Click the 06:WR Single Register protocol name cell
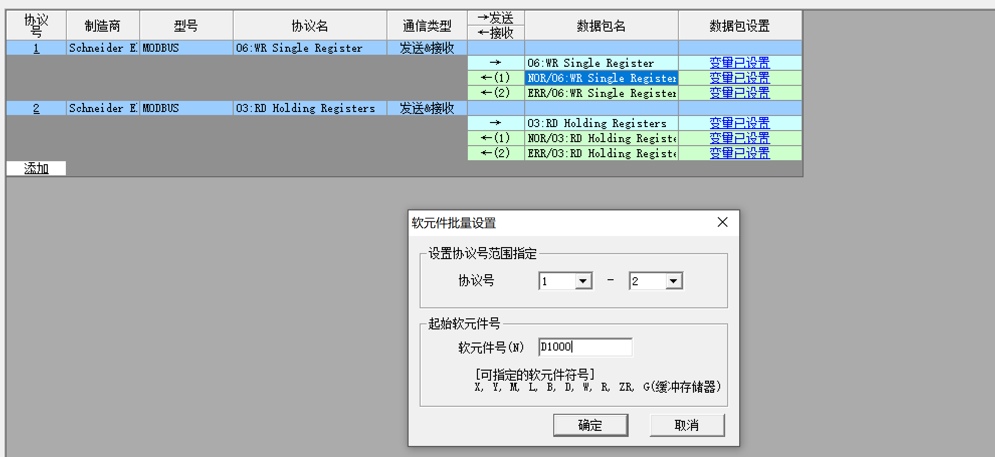The height and width of the screenshot is (457, 995). pos(310,48)
